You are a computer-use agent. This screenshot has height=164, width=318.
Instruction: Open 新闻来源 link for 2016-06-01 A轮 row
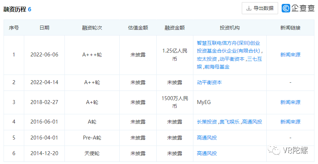tap(290, 122)
